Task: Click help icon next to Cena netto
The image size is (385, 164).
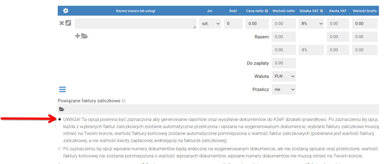Action: pos(267,11)
